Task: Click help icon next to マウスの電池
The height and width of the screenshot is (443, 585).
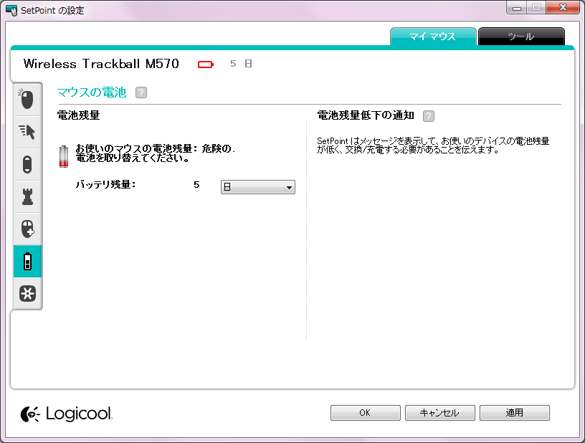Action: [x=141, y=92]
